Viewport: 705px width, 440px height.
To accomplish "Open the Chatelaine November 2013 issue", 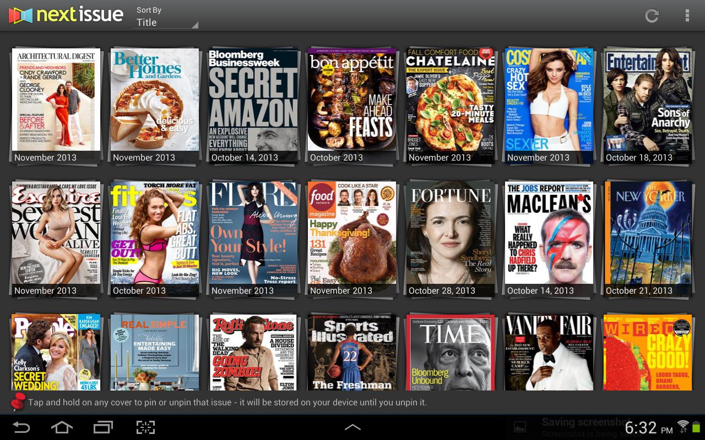I will tap(451, 106).
